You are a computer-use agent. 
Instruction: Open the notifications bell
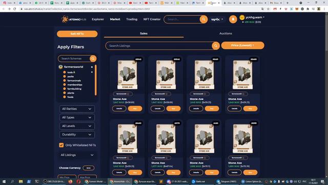[x=233, y=20]
